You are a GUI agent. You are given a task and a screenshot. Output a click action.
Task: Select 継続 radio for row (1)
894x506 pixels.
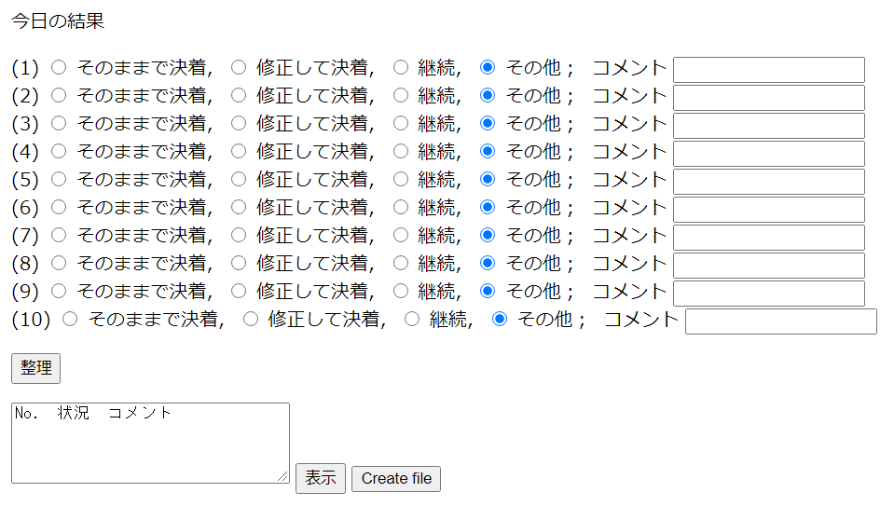pyautogui.click(x=401, y=67)
